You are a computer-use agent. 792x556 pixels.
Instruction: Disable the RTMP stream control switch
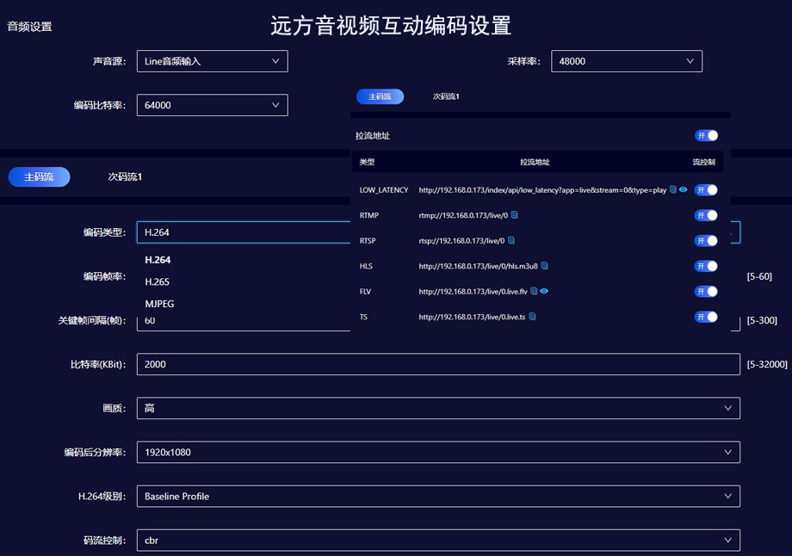pyautogui.click(x=706, y=215)
